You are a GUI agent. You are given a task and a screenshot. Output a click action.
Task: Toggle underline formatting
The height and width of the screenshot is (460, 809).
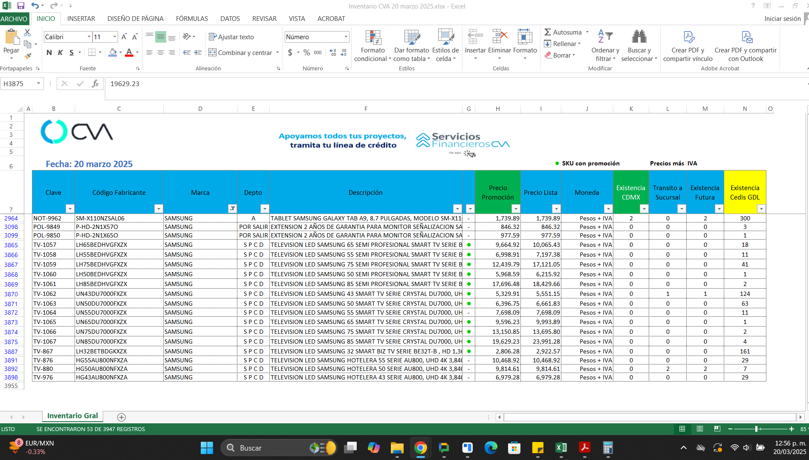click(71, 52)
